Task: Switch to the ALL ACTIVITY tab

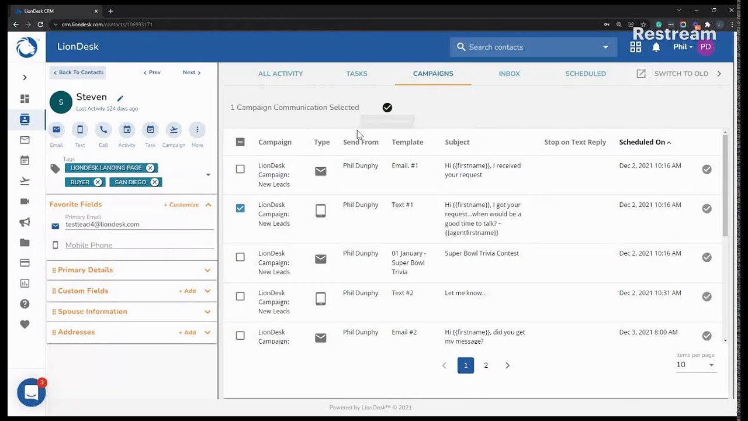Action: click(x=280, y=74)
